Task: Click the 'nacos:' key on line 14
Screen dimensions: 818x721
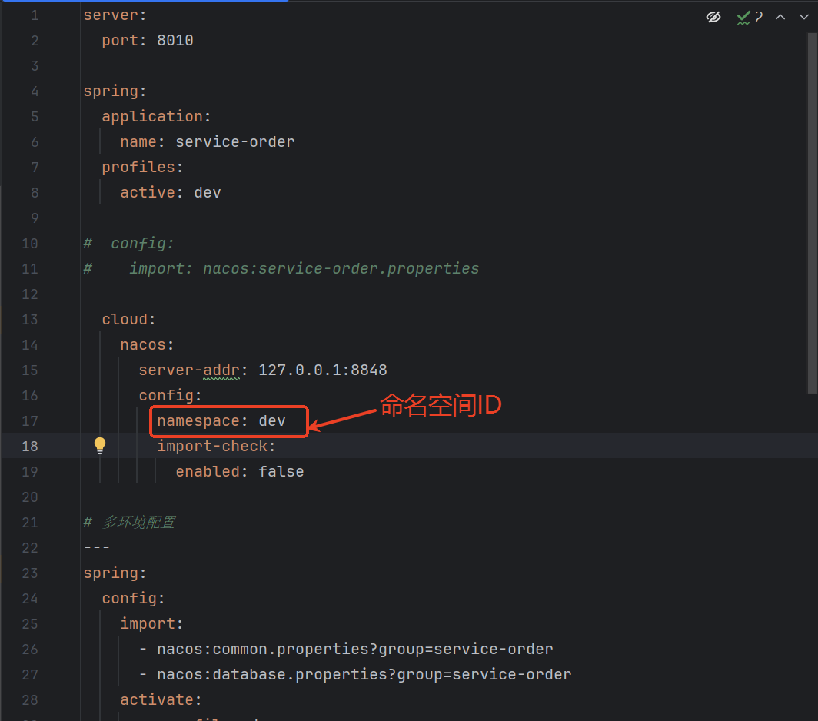Action: (x=147, y=345)
